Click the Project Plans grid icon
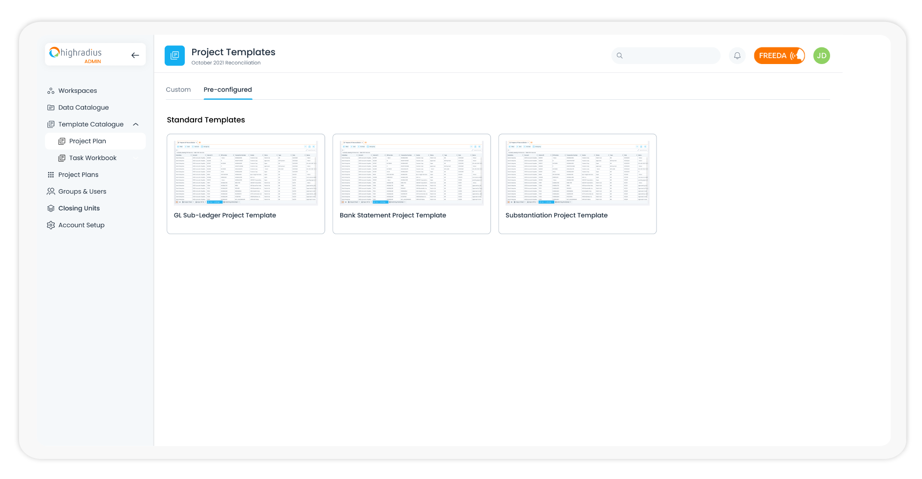 tap(51, 175)
